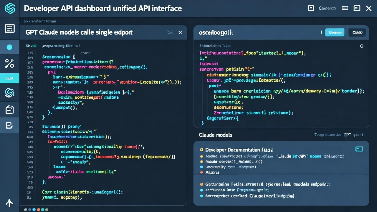This screenshot has height=212, width=377.
Task: Close the GPT Claude models panel
Action: coord(180,33)
